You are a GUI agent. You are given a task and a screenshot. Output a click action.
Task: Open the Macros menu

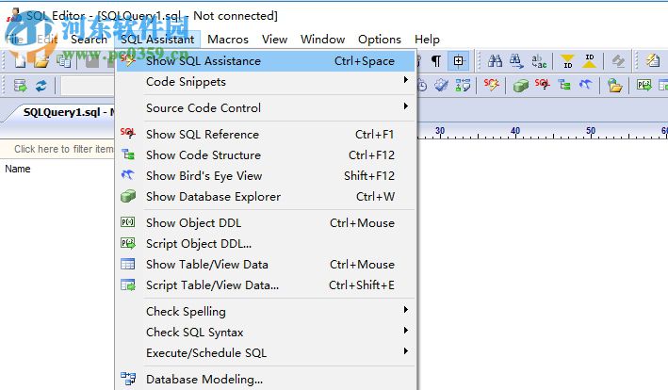[228, 40]
